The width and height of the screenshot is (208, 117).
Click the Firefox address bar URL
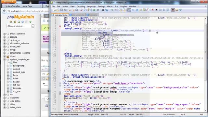click(x=30, y=11)
